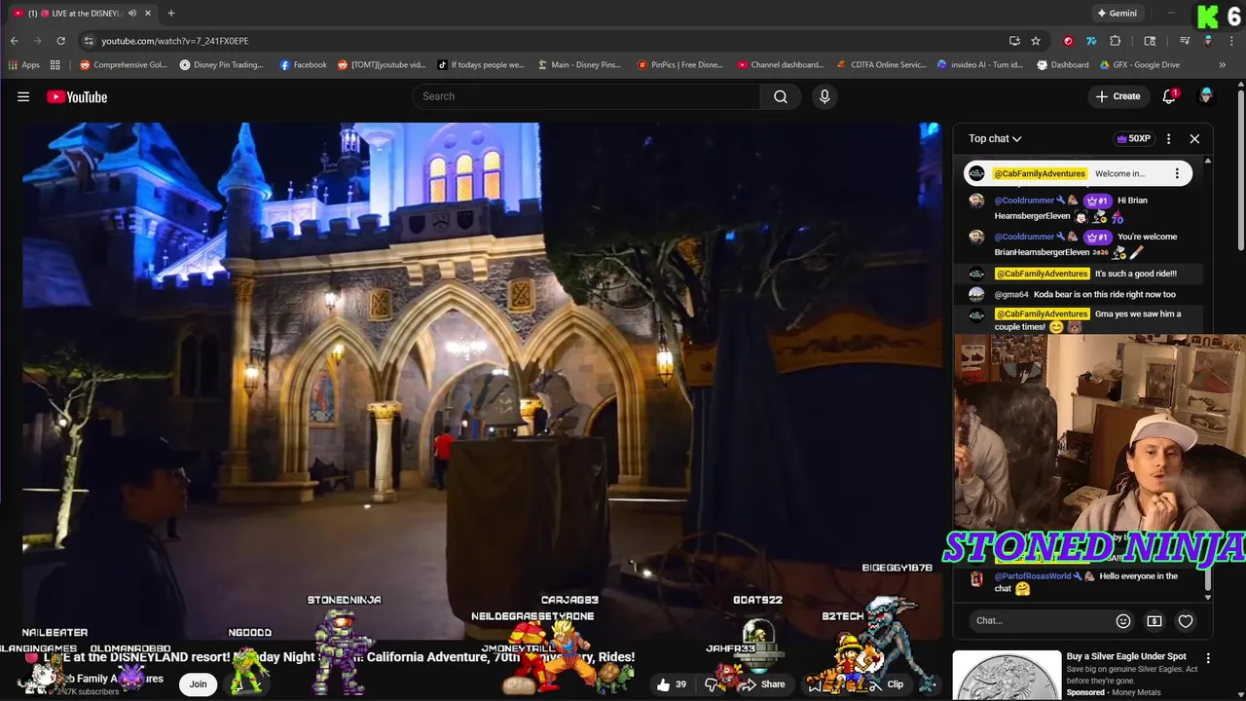Click "It's such a good ride!!!" message

click(x=1135, y=274)
